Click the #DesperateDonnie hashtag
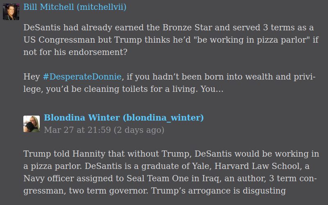This screenshot has width=328, height=205. [x=82, y=77]
